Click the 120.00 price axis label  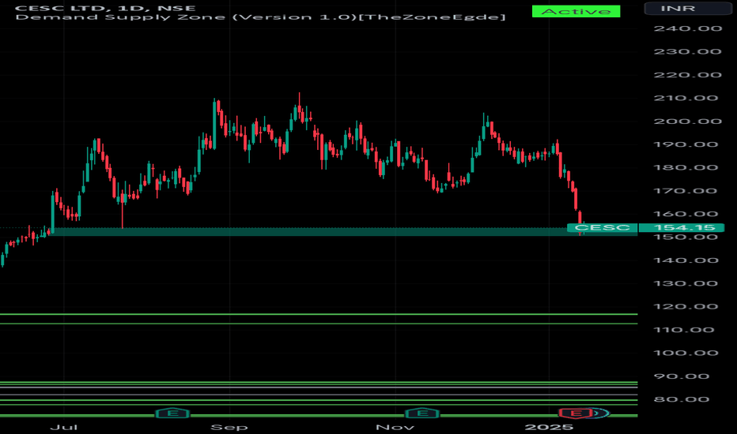click(x=686, y=307)
